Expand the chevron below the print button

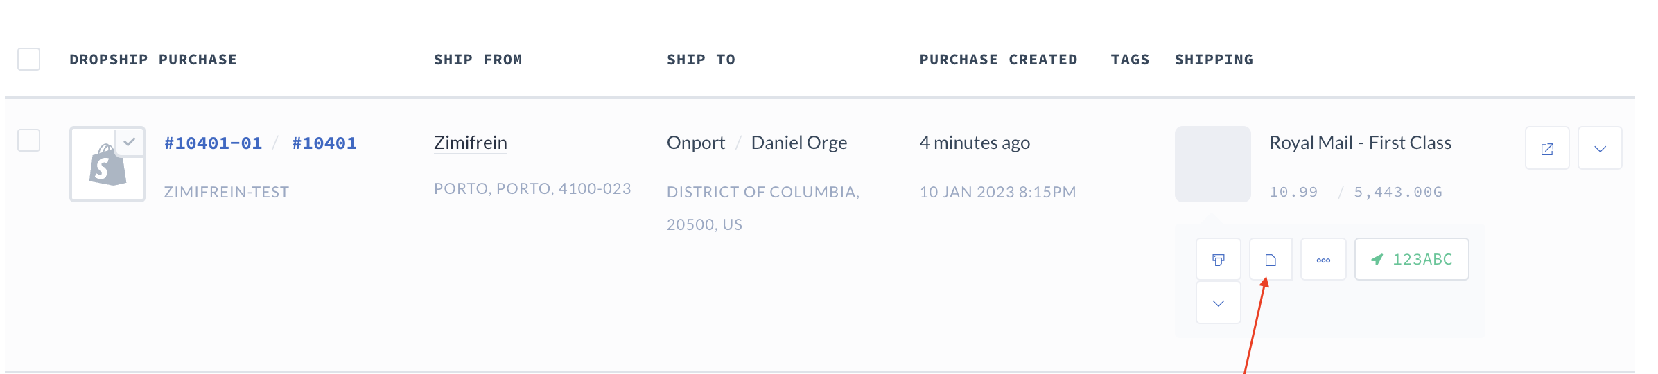(x=1218, y=303)
